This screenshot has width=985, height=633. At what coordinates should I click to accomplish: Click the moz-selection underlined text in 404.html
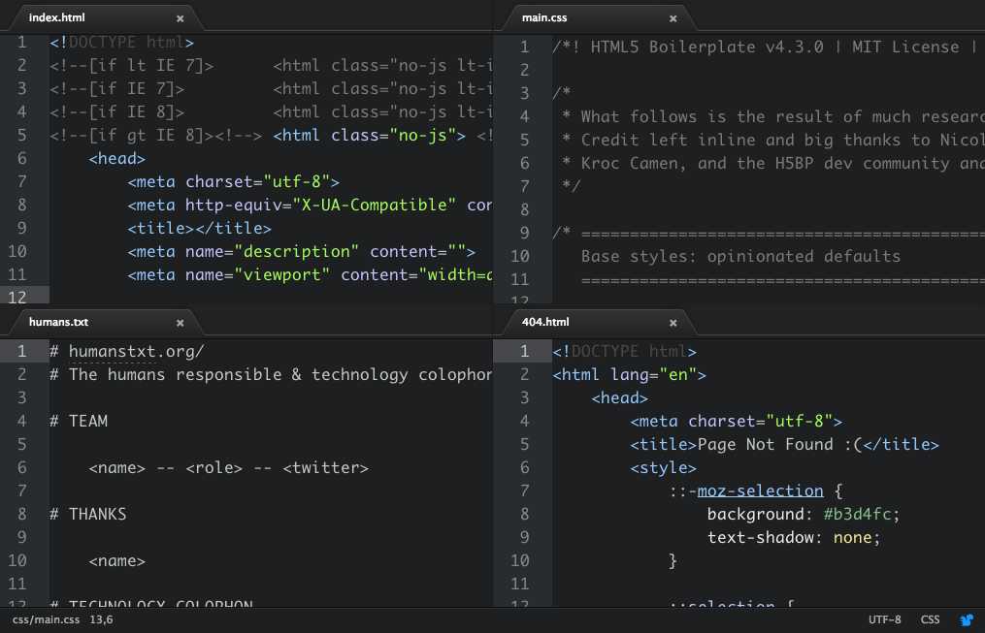(760, 491)
